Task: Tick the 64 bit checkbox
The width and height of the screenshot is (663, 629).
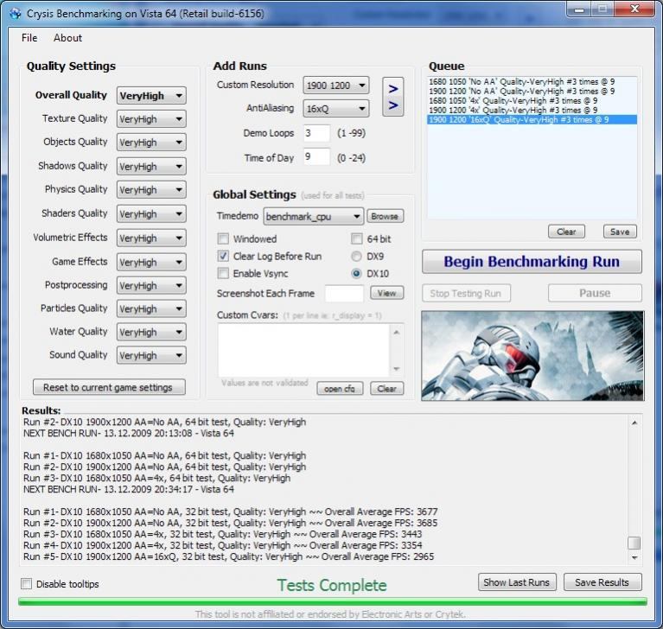Action: [357, 238]
